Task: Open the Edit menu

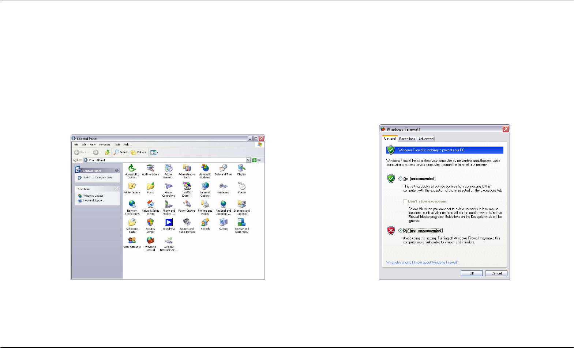Action: tap(84, 145)
